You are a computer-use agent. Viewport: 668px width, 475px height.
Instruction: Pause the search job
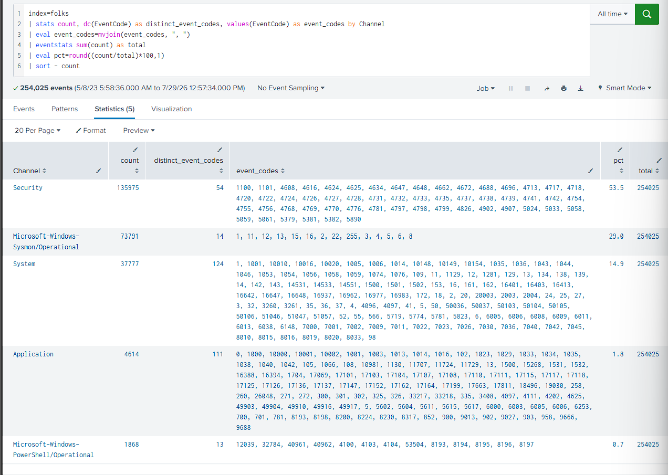510,88
